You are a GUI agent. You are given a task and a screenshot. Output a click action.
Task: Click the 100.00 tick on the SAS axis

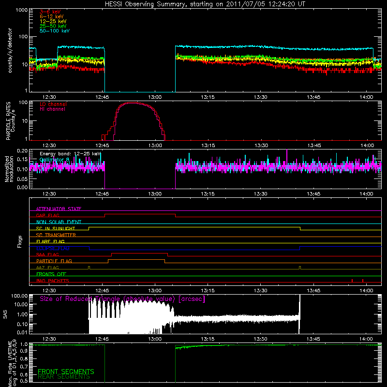point(19,296)
